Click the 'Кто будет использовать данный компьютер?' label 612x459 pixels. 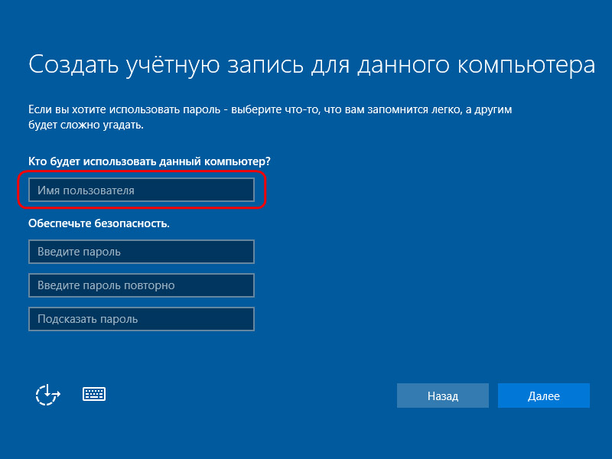pos(149,161)
